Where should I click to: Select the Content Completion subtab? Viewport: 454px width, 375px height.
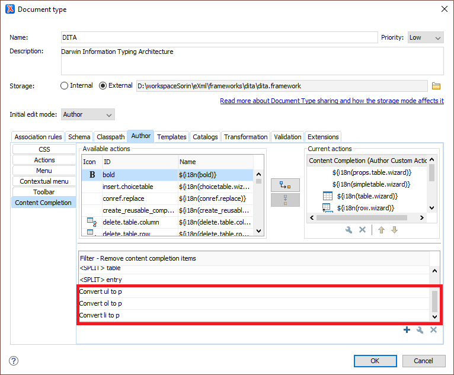[43, 203]
